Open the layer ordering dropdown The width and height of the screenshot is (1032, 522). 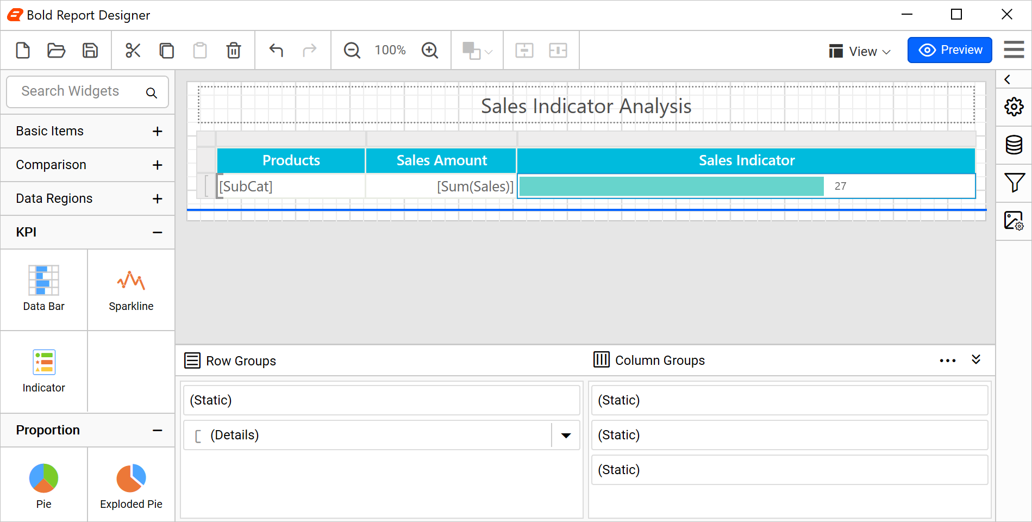pos(477,51)
